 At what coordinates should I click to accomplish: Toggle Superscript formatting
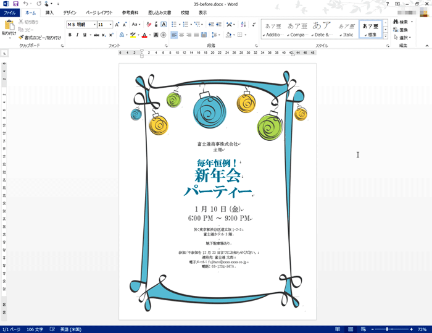(x=111, y=35)
